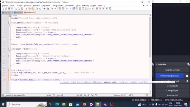The image size is (190, 107).
Task: Click Windows (CR LF) in the status bar
Action: coord(120,95)
